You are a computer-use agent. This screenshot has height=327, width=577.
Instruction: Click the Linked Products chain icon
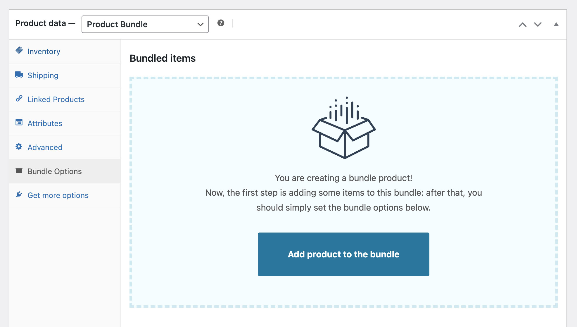[19, 99]
